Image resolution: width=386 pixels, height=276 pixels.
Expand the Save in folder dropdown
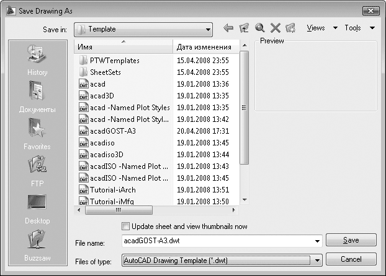(207, 29)
